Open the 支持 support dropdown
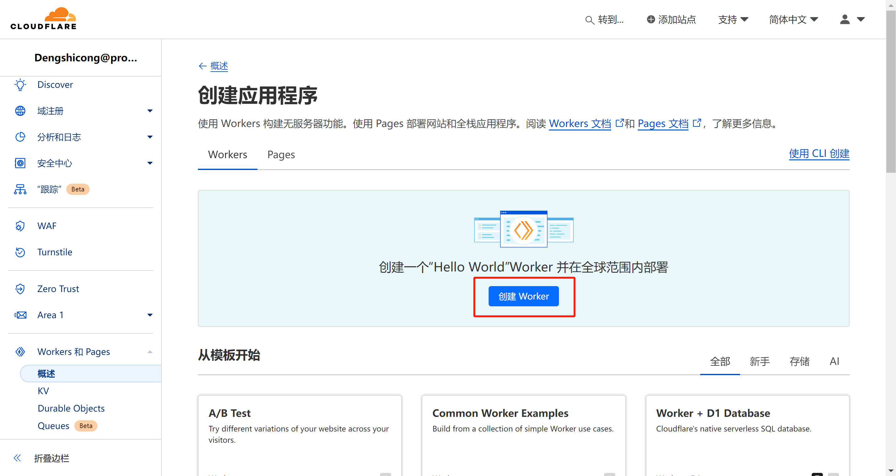 point(733,20)
